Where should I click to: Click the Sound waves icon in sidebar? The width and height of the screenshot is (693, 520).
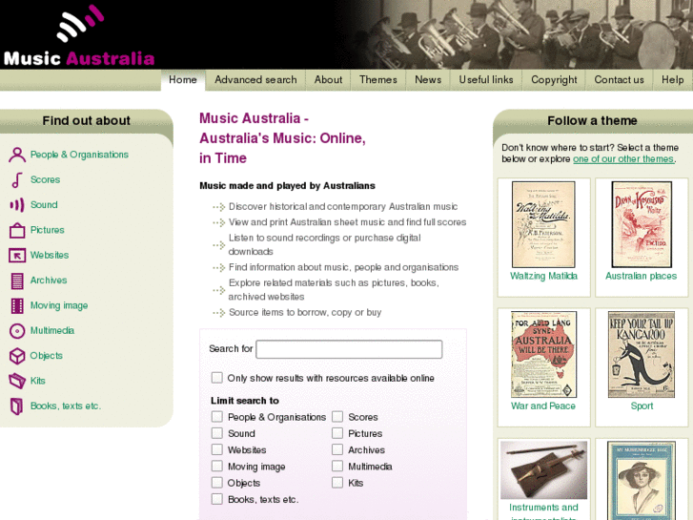pos(17,205)
